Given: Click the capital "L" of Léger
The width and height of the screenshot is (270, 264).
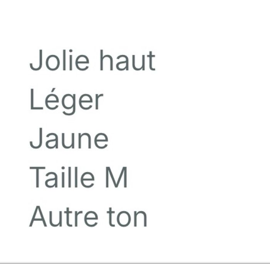Looking at the screenshot, I should tap(36, 99).
